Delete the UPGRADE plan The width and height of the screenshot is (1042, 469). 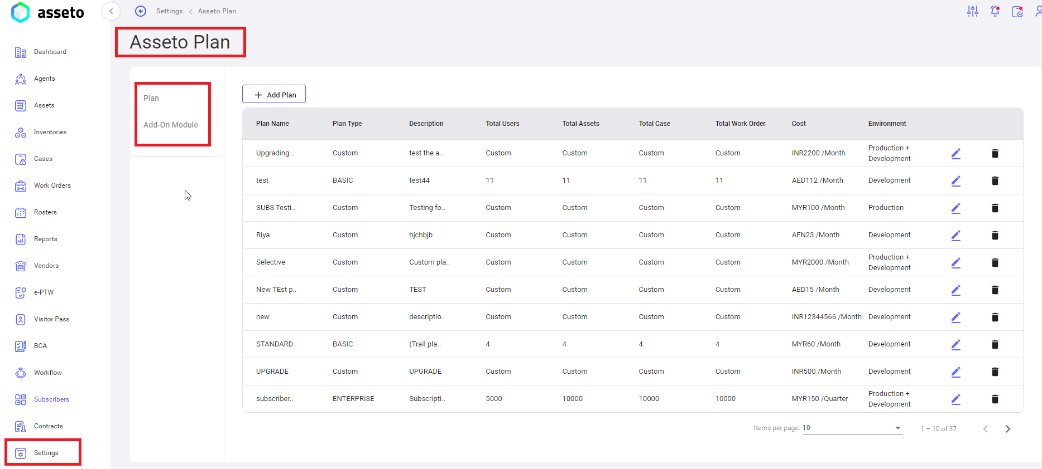point(995,372)
